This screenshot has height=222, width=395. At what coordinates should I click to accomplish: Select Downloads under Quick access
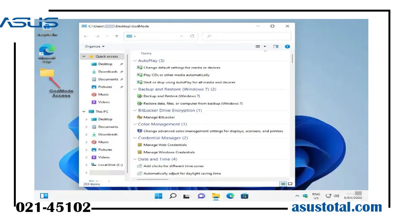click(x=108, y=72)
